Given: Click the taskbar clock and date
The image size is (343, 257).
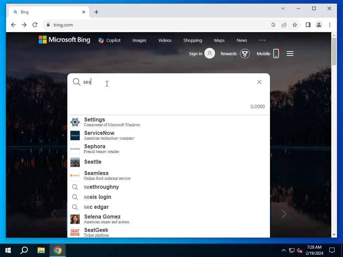Looking at the screenshot, I should tap(314, 250).
